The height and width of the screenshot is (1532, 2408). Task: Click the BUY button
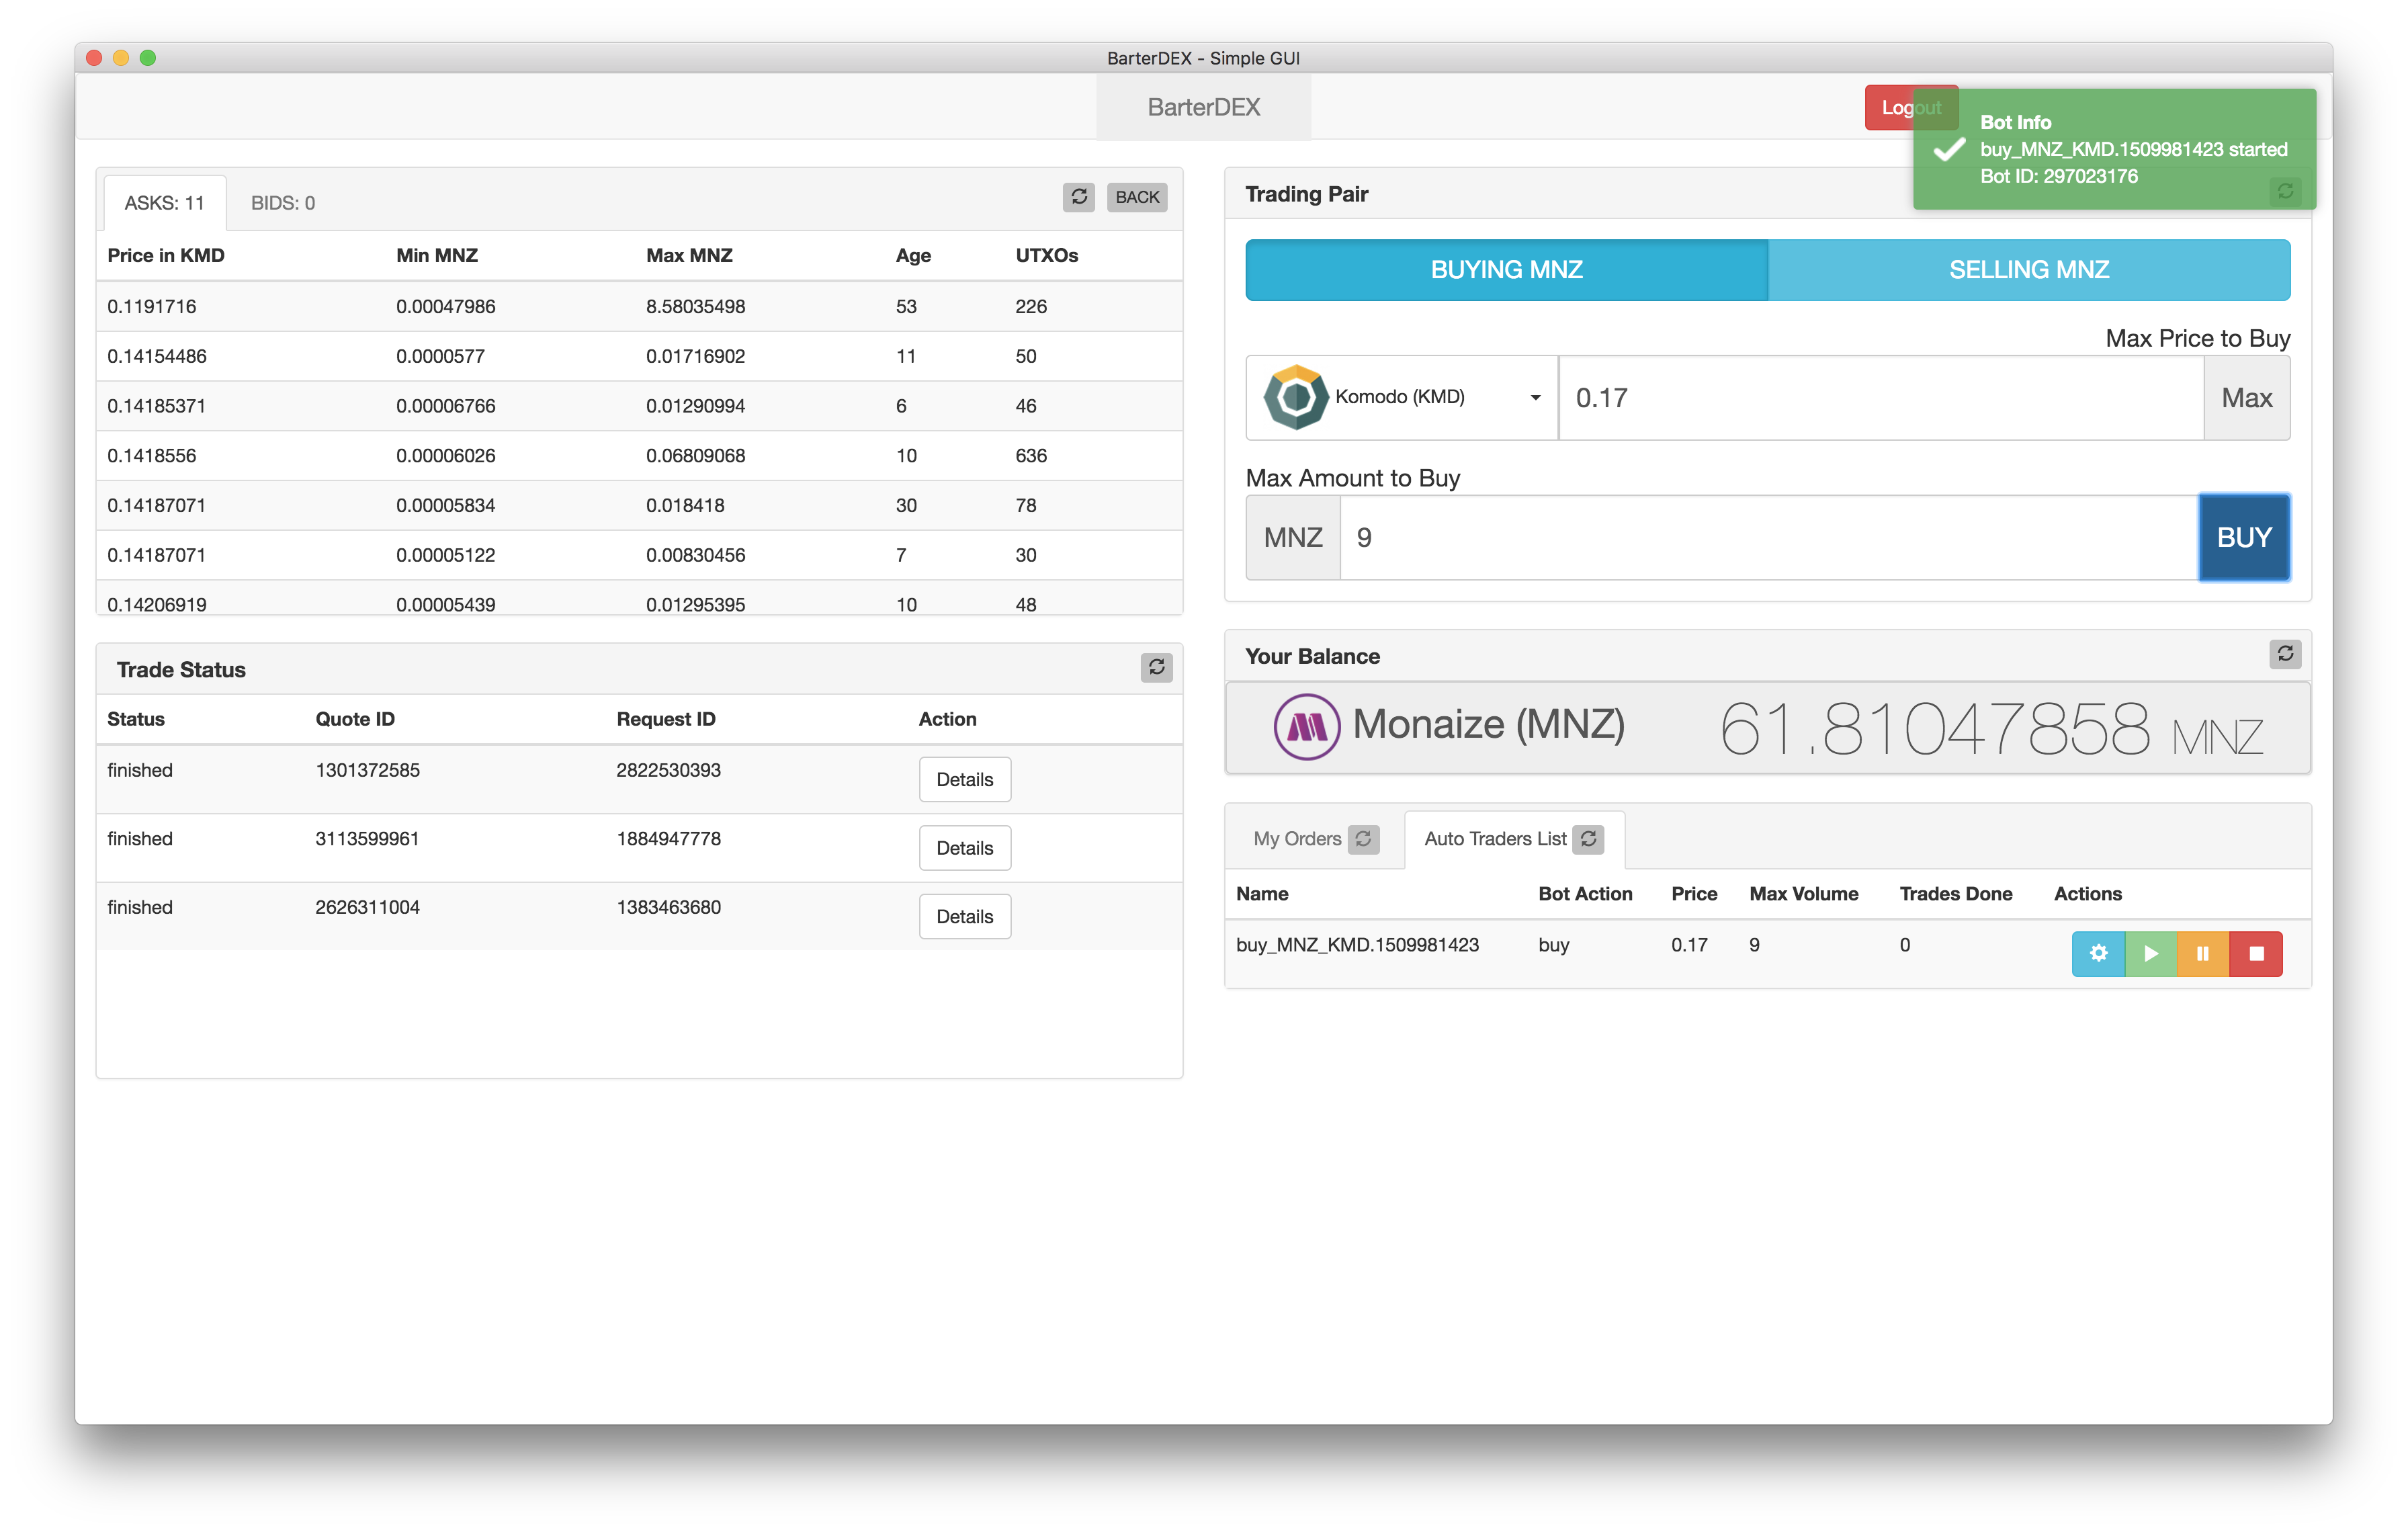[2244, 537]
